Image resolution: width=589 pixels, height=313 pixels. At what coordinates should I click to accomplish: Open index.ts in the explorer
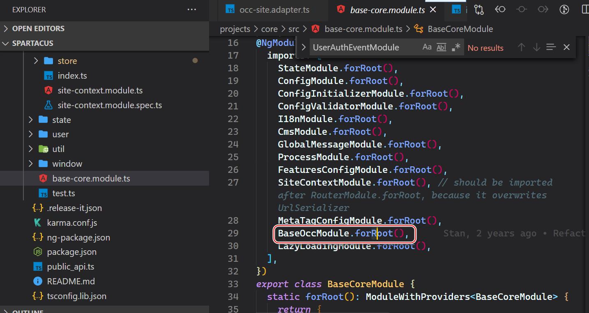point(72,76)
